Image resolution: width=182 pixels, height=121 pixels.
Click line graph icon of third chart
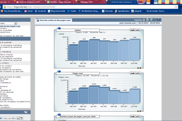[x=138, y=116]
